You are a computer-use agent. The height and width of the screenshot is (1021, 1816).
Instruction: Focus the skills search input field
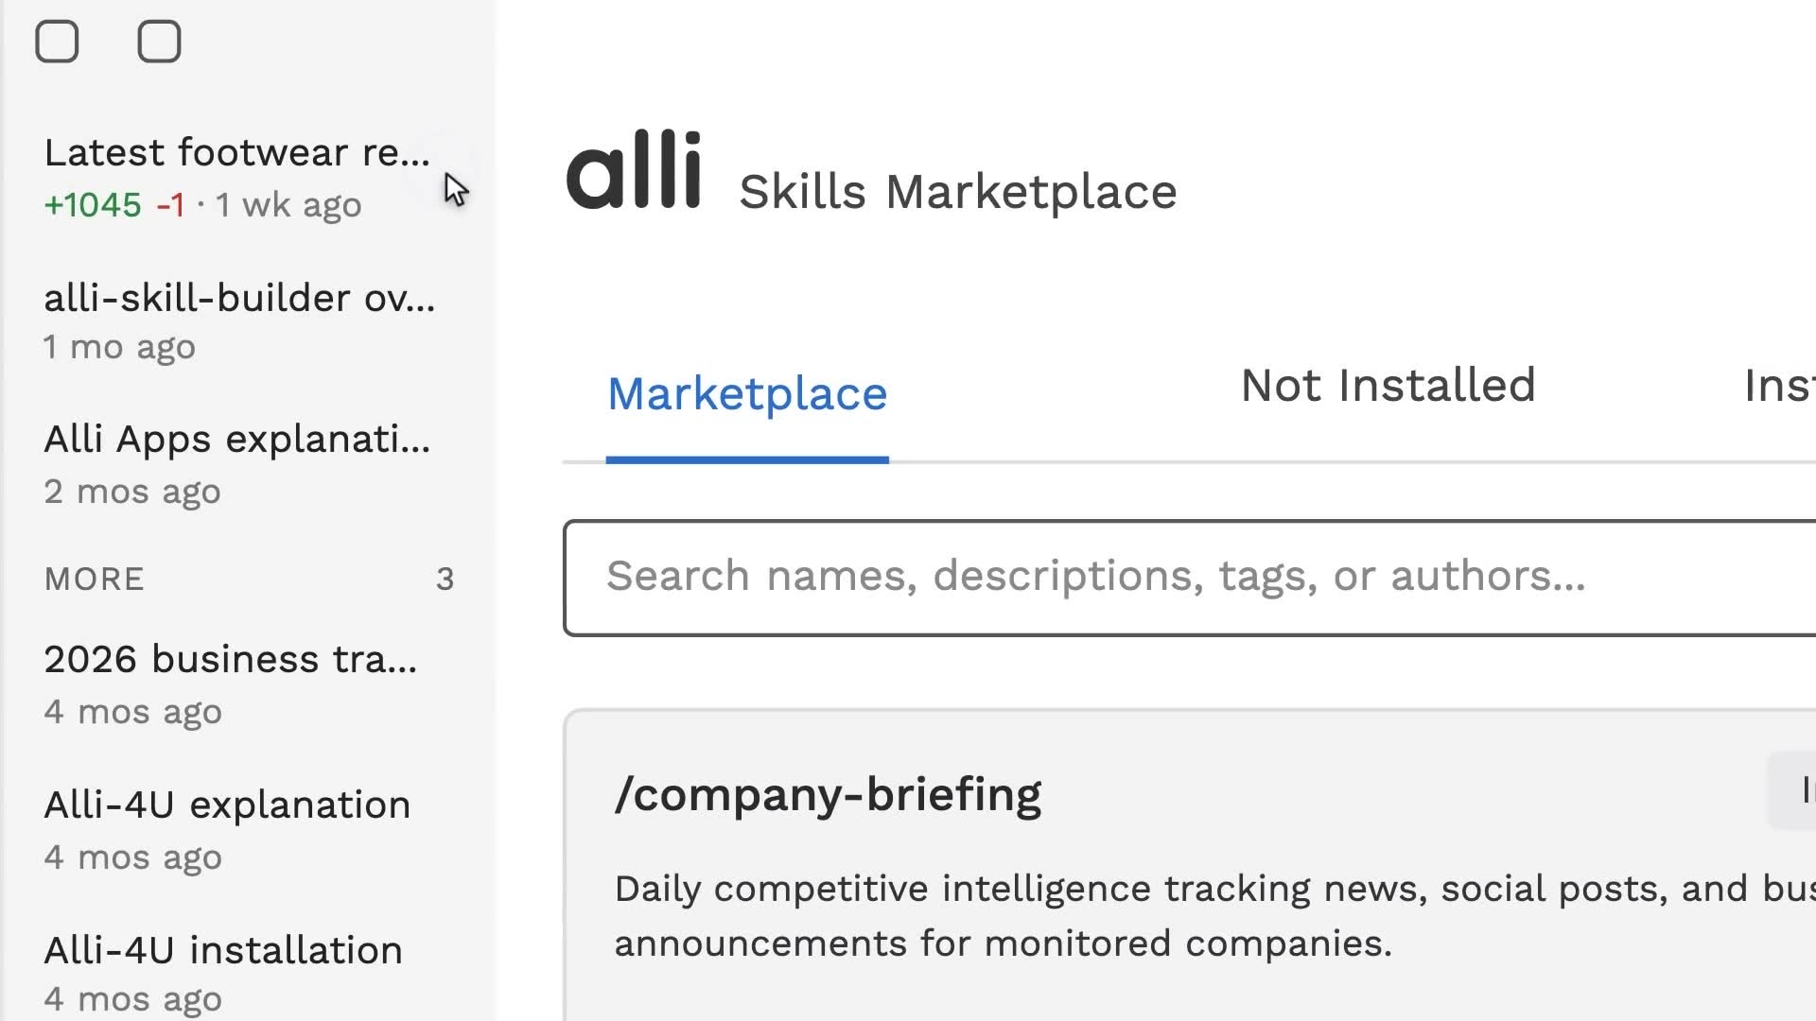pyautogui.click(x=1190, y=578)
